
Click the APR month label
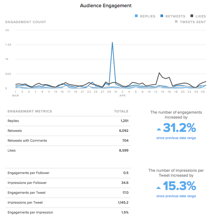pos(122,95)
